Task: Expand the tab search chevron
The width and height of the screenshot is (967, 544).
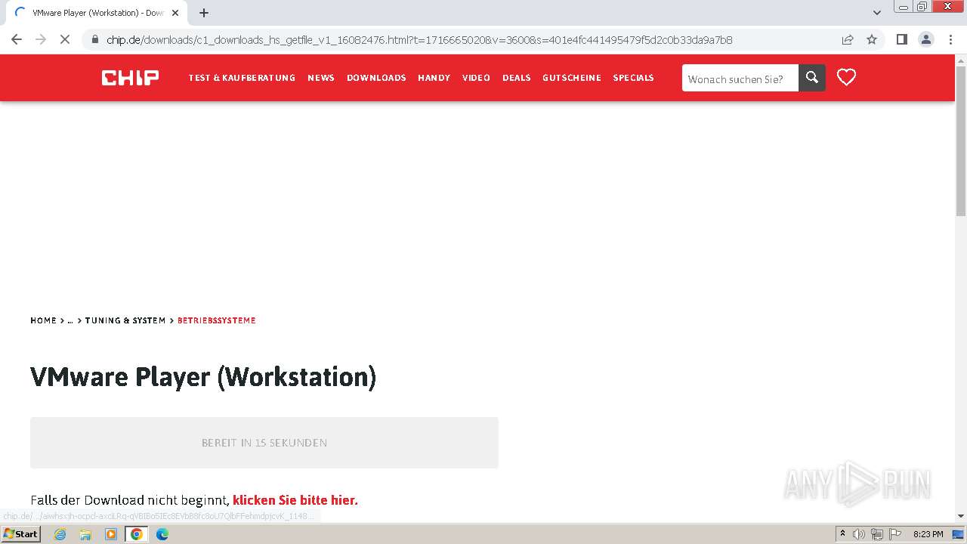Action: pyautogui.click(x=876, y=13)
